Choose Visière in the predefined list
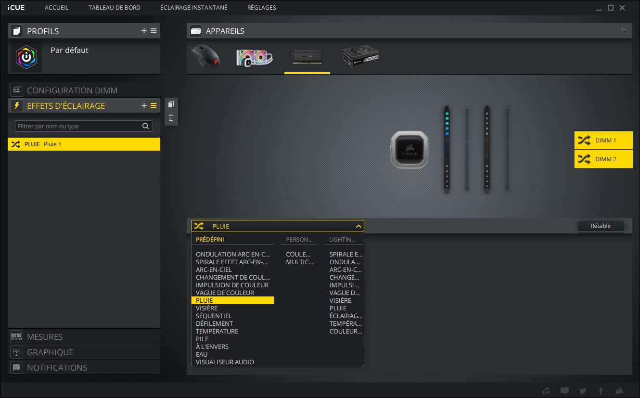The height and width of the screenshot is (398, 640). pos(206,308)
